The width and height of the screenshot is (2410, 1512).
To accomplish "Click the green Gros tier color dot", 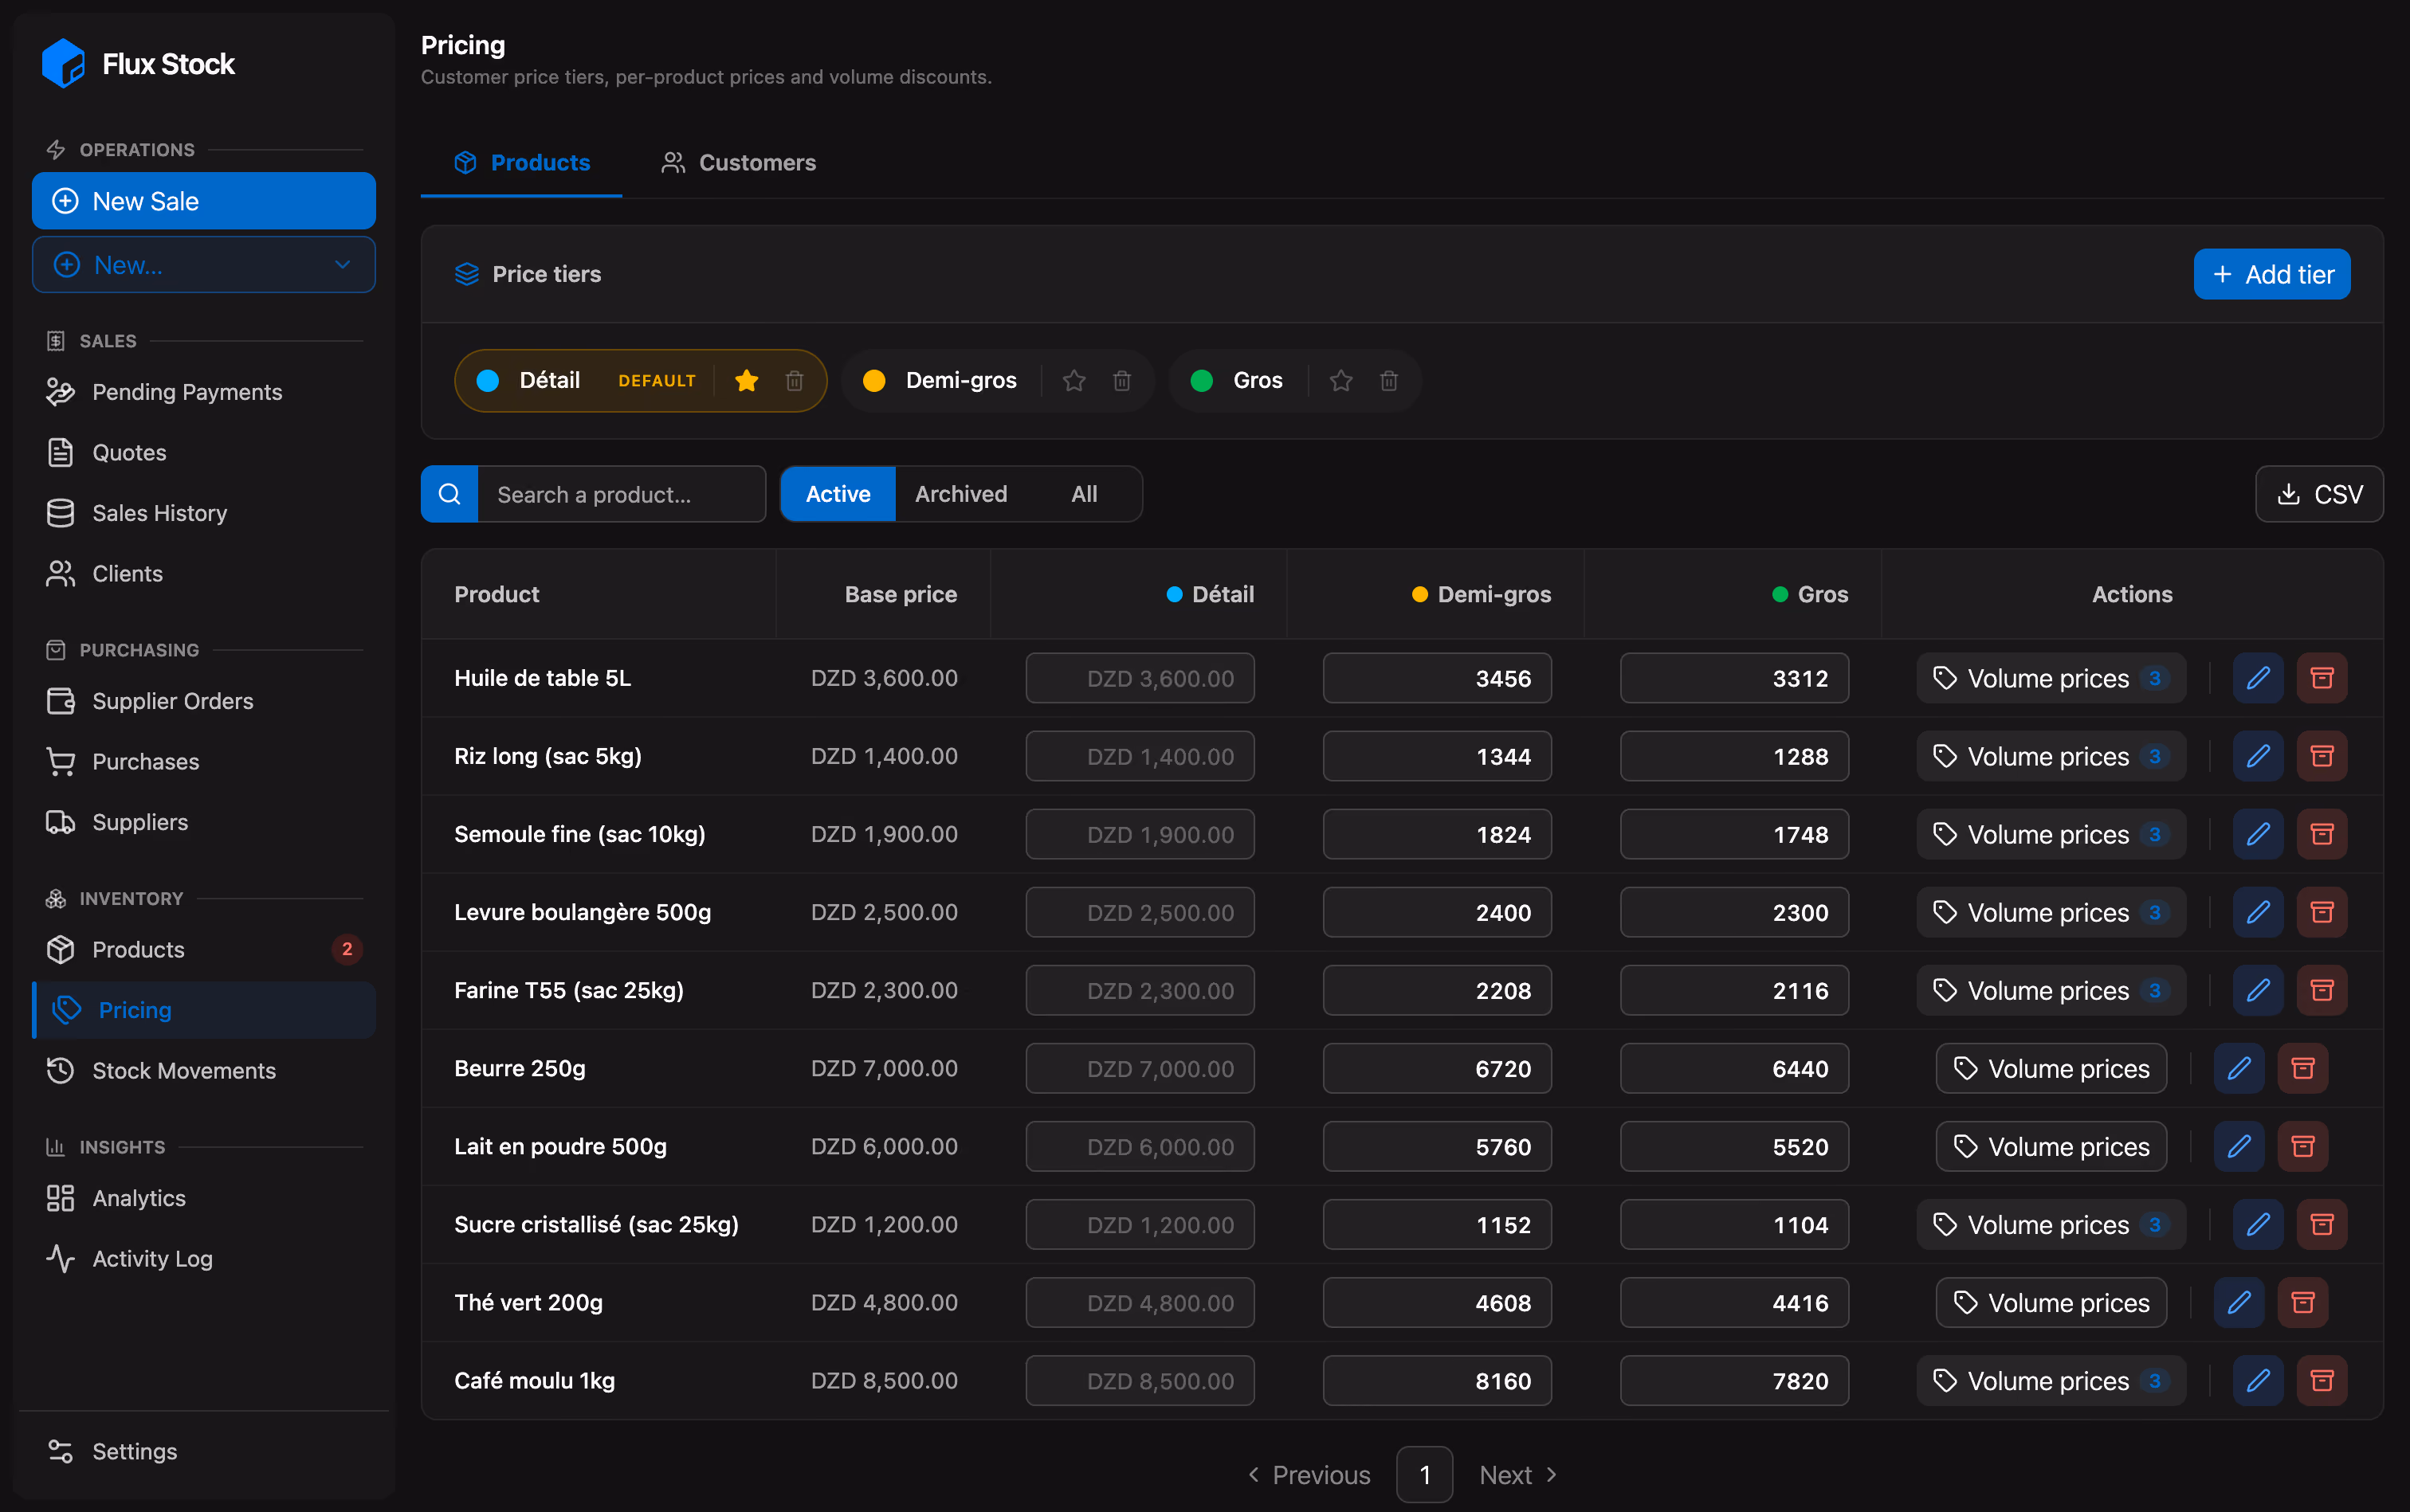I will pos(1202,380).
